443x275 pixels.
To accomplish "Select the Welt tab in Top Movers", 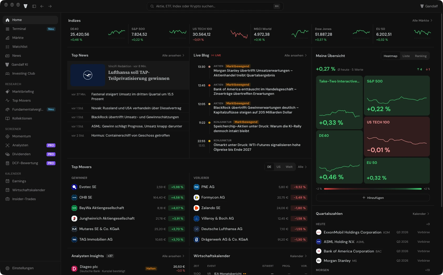I will [x=289, y=167].
